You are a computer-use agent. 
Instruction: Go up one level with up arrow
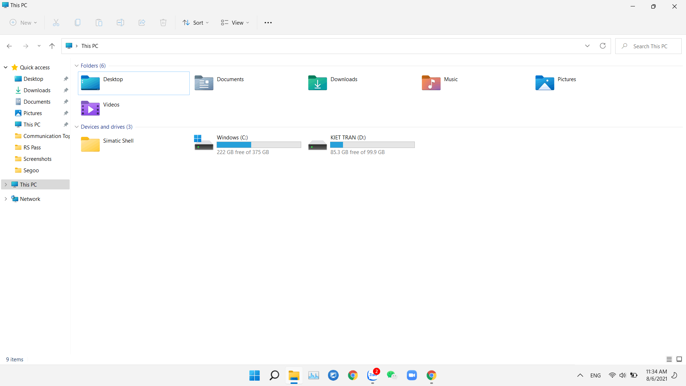pyautogui.click(x=52, y=46)
